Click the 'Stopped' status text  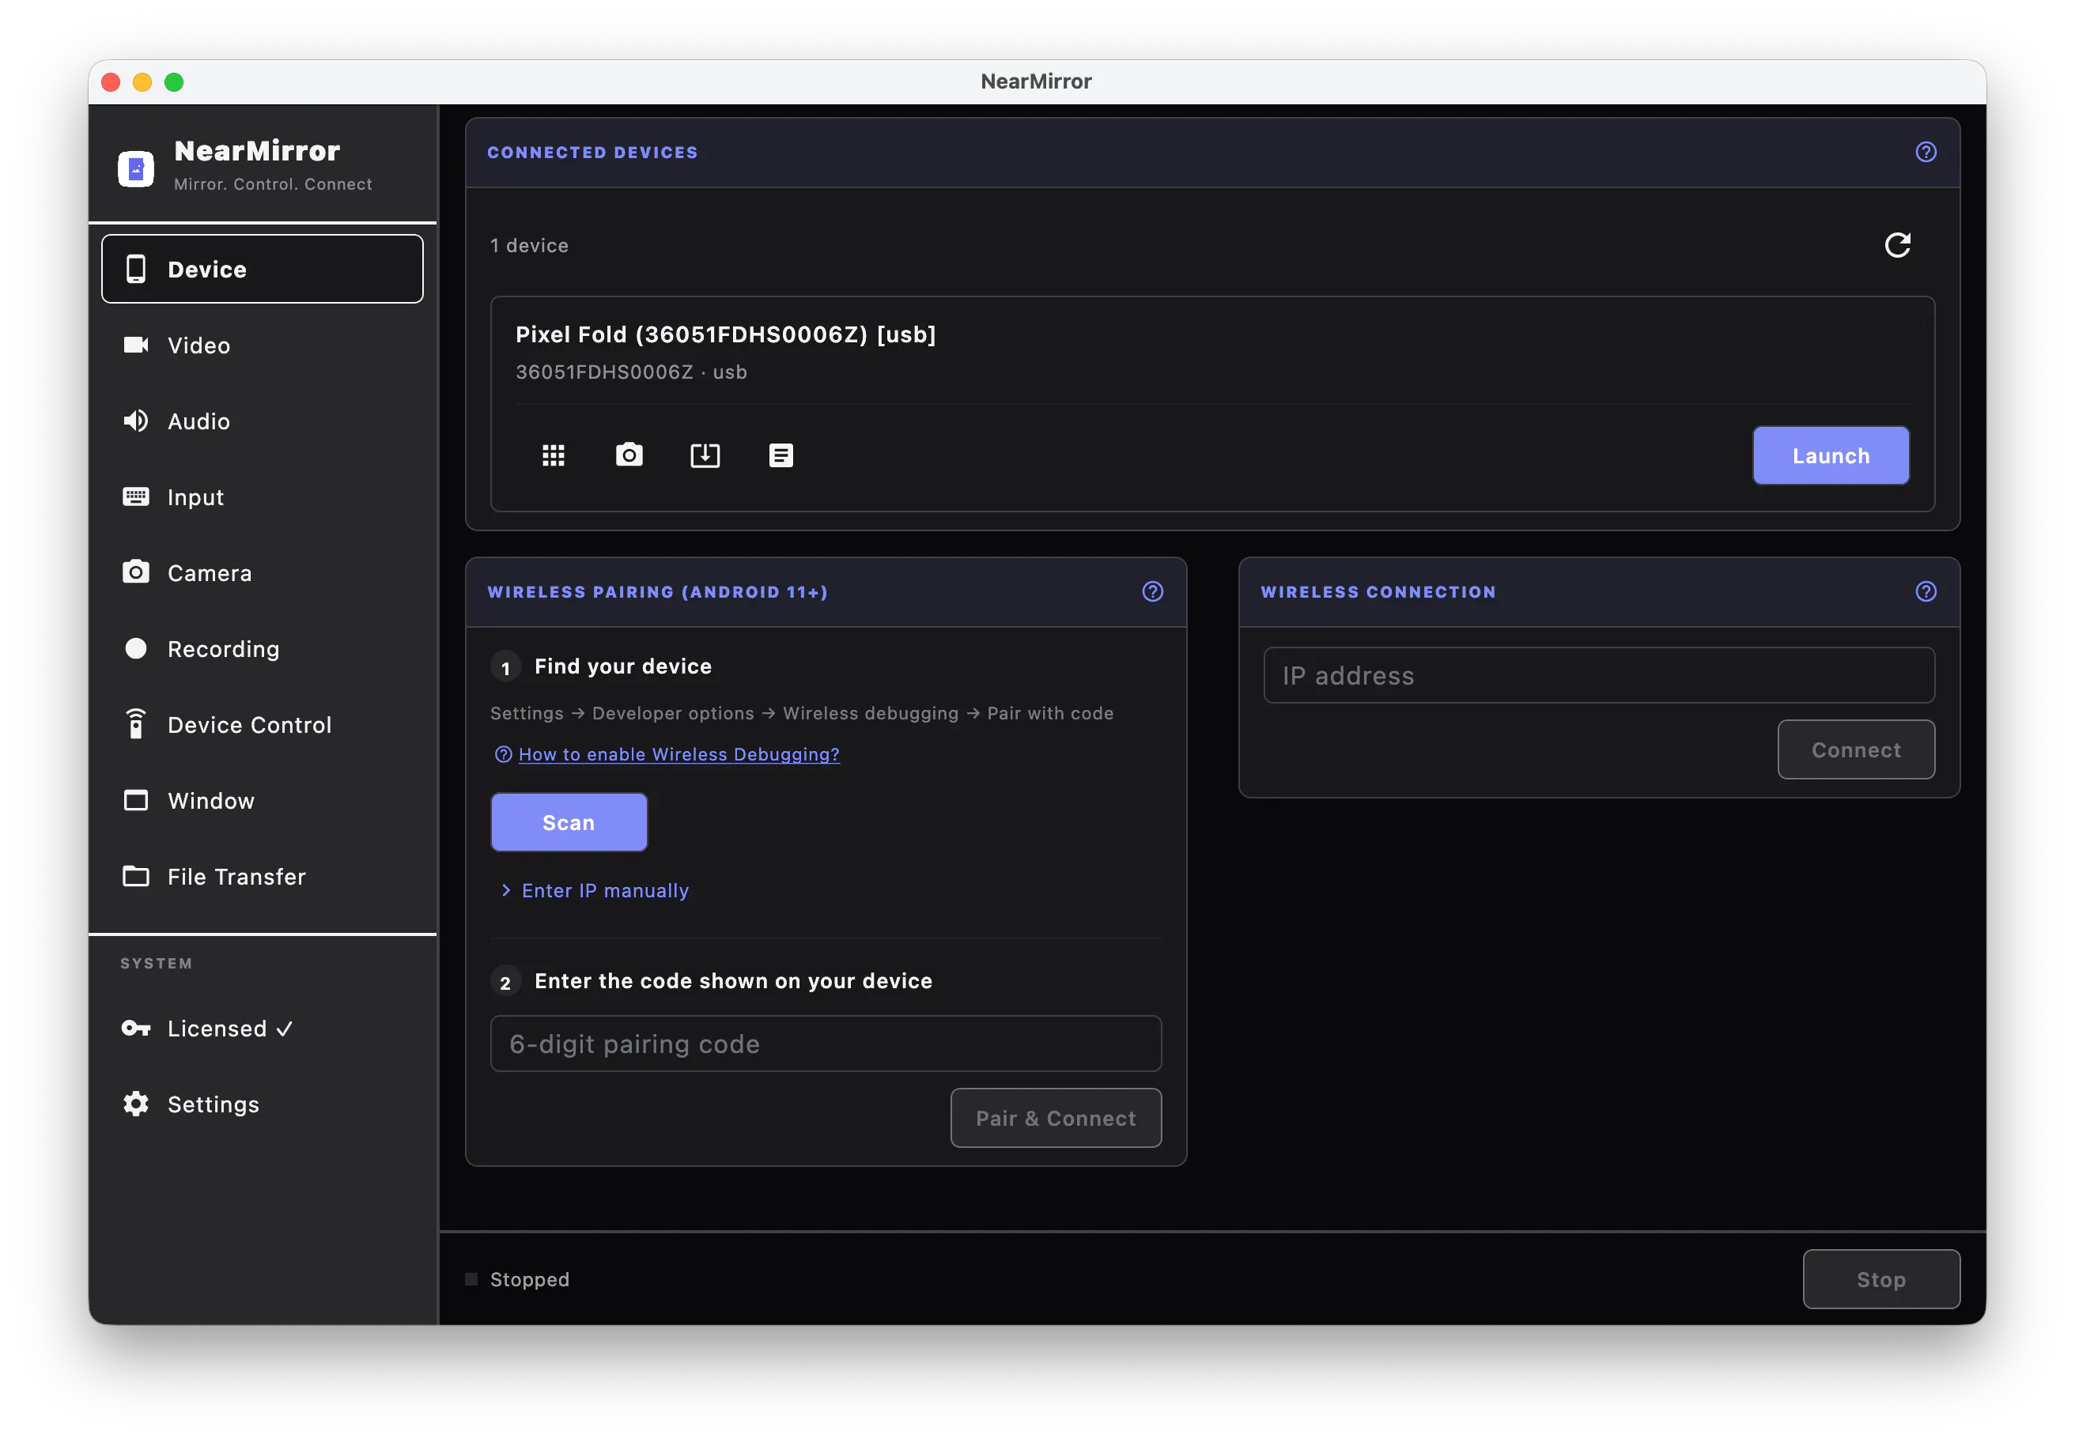point(530,1279)
